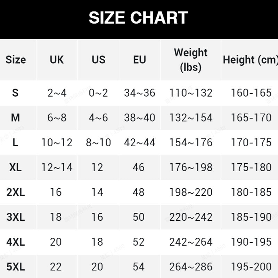Image resolution: width=278 pixels, height=278 pixels.
Task: Click the 3XL size row label
Action: coord(16,217)
